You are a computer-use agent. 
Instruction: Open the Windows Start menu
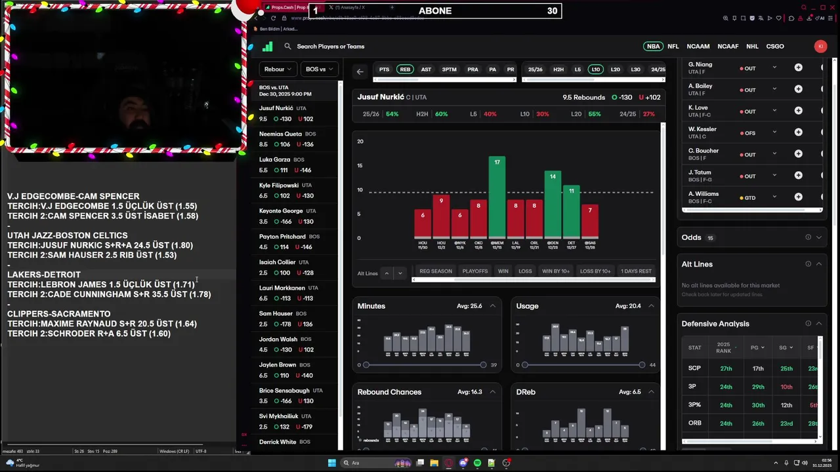click(x=331, y=463)
